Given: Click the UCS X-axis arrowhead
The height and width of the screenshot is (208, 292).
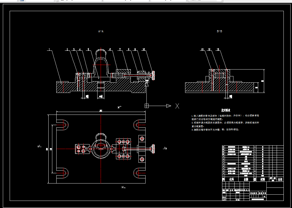Looking at the screenshot, I should point(169,106).
